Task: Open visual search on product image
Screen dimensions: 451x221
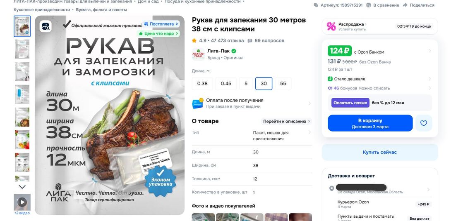Action: click(x=46, y=27)
